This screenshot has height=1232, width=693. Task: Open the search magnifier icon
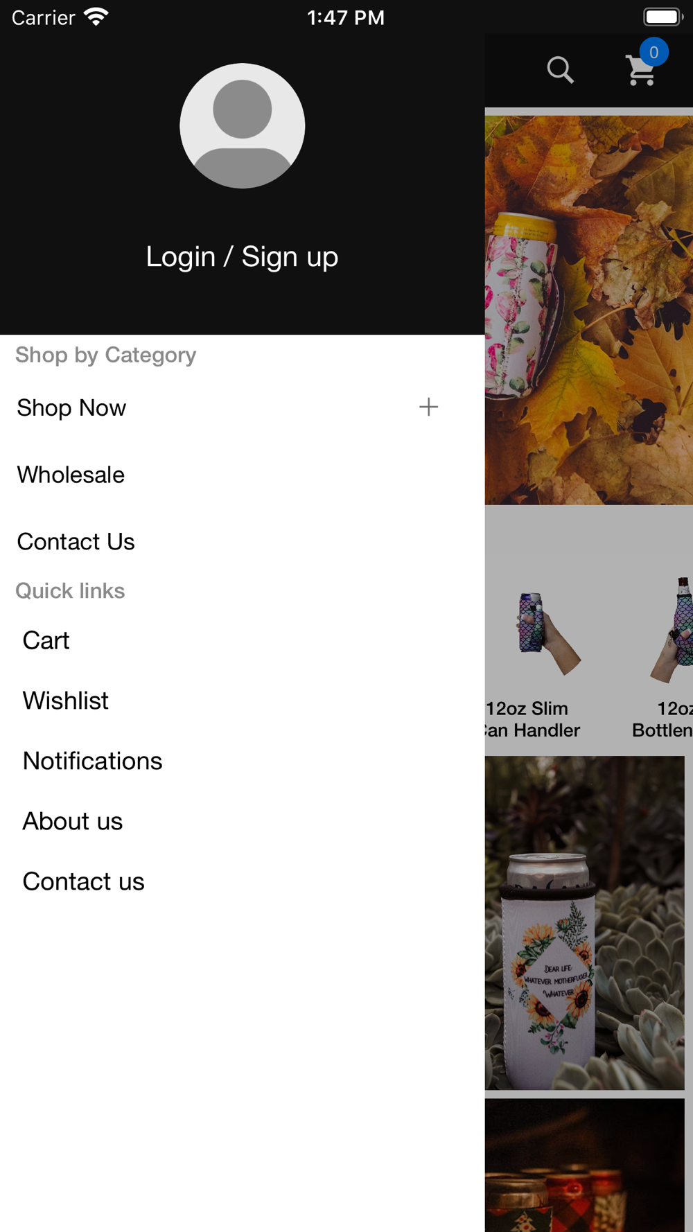pyautogui.click(x=560, y=70)
